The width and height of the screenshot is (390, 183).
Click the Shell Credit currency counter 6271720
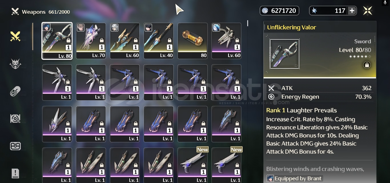[280, 11]
